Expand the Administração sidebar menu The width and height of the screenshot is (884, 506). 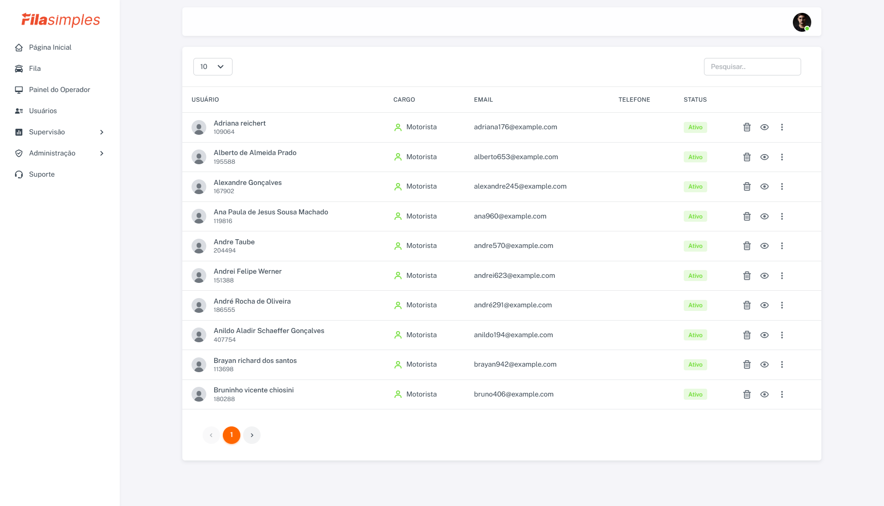coord(60,153)
